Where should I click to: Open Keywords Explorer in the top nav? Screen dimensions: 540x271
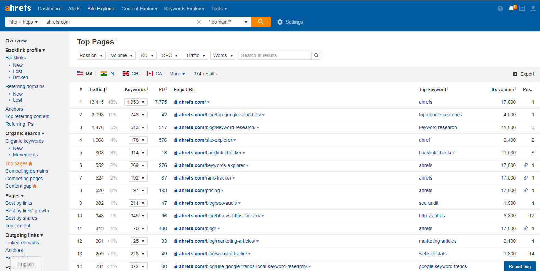point(184,9)
